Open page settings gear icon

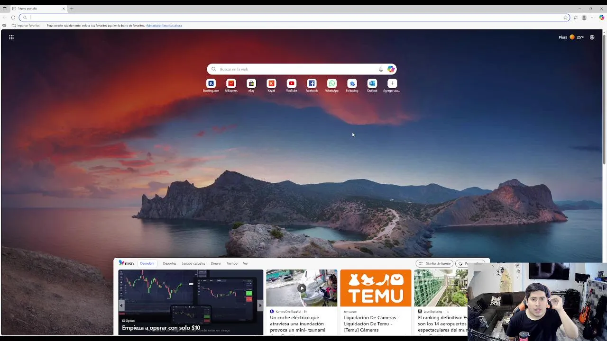592,37
